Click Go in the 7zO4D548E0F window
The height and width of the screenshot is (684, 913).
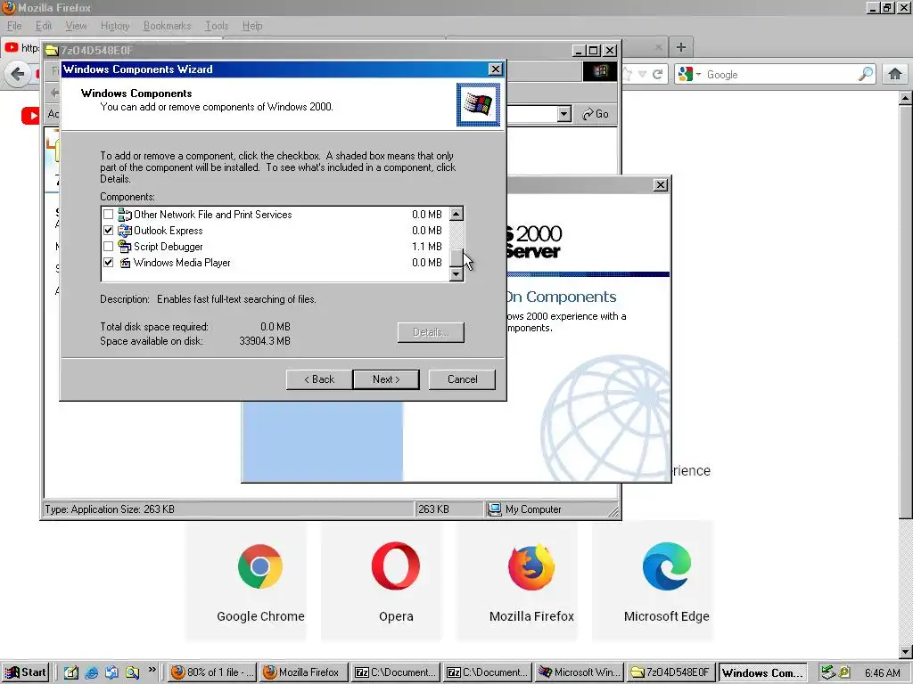coord(595,114)
